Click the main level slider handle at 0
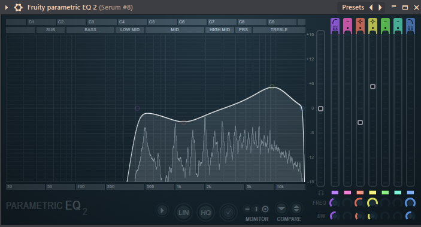The width and height of the screenshot is (421, 227). 320,109
